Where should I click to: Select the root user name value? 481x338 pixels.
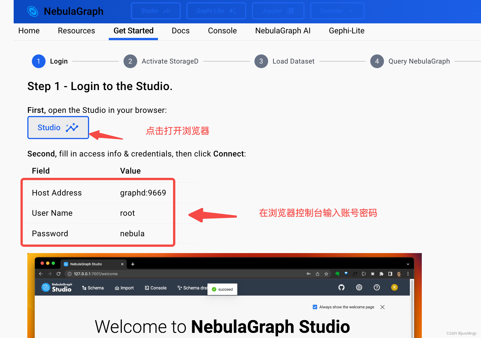(128, 213)
